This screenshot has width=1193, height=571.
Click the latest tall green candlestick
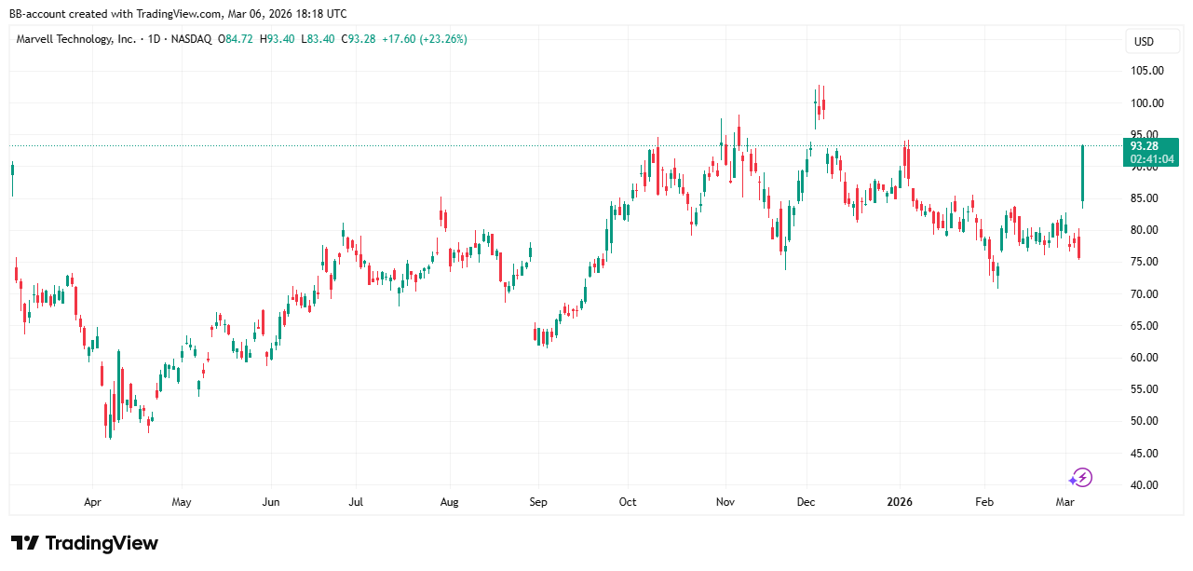1082,173
